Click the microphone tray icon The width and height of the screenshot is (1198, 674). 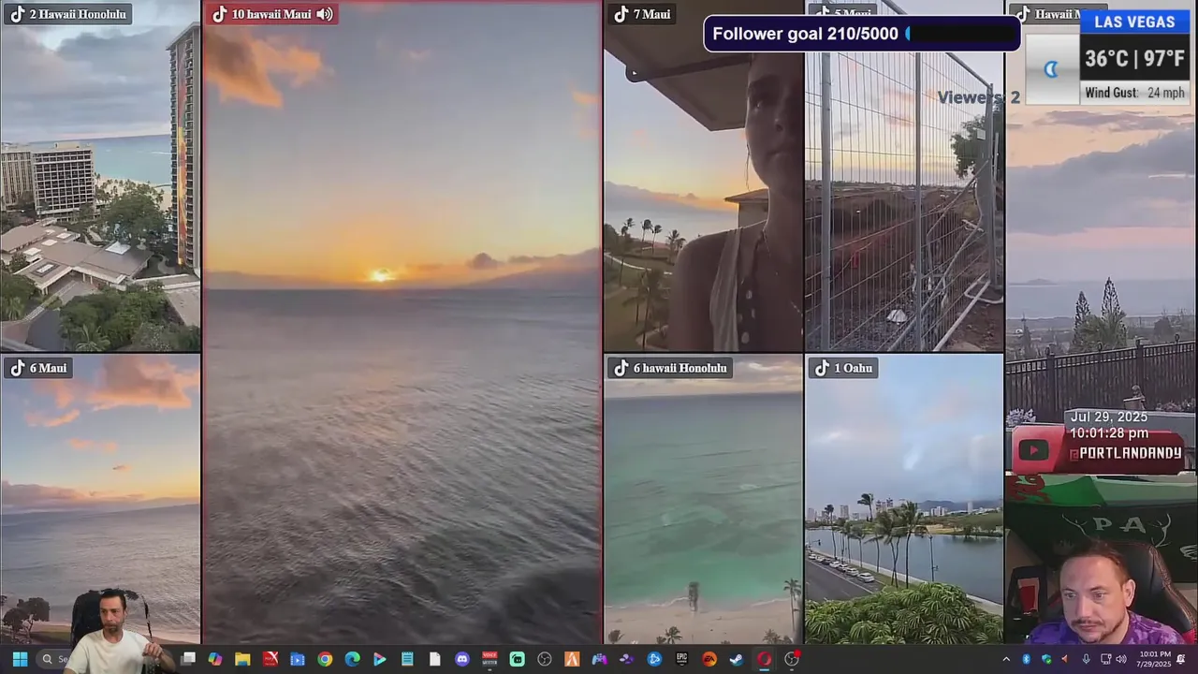(x=1086, y=659)
